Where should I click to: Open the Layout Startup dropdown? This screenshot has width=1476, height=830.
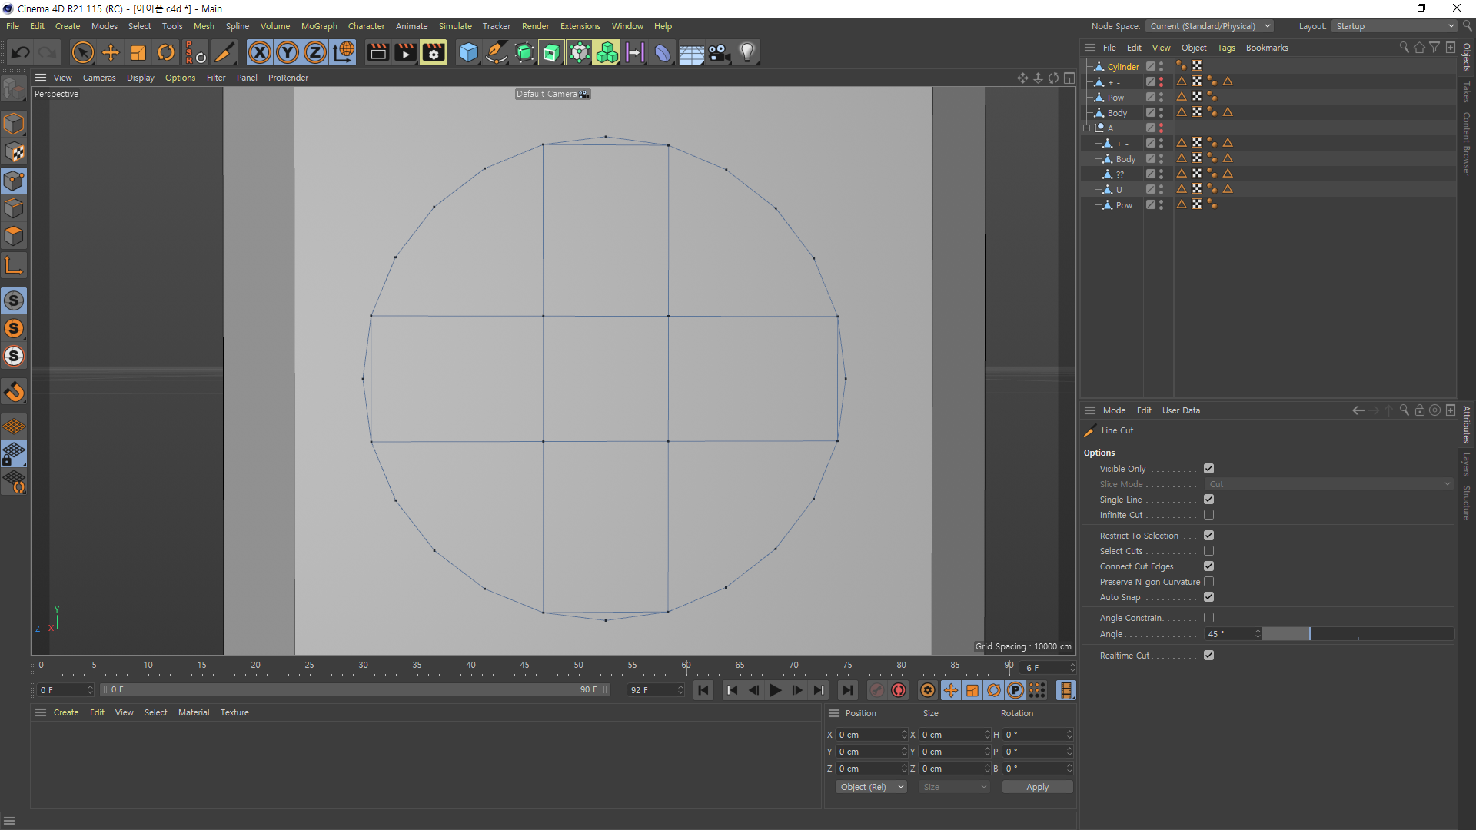(x=1395, y=26)
